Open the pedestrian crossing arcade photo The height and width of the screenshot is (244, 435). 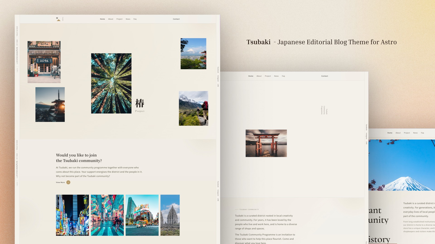pos(107,215)
